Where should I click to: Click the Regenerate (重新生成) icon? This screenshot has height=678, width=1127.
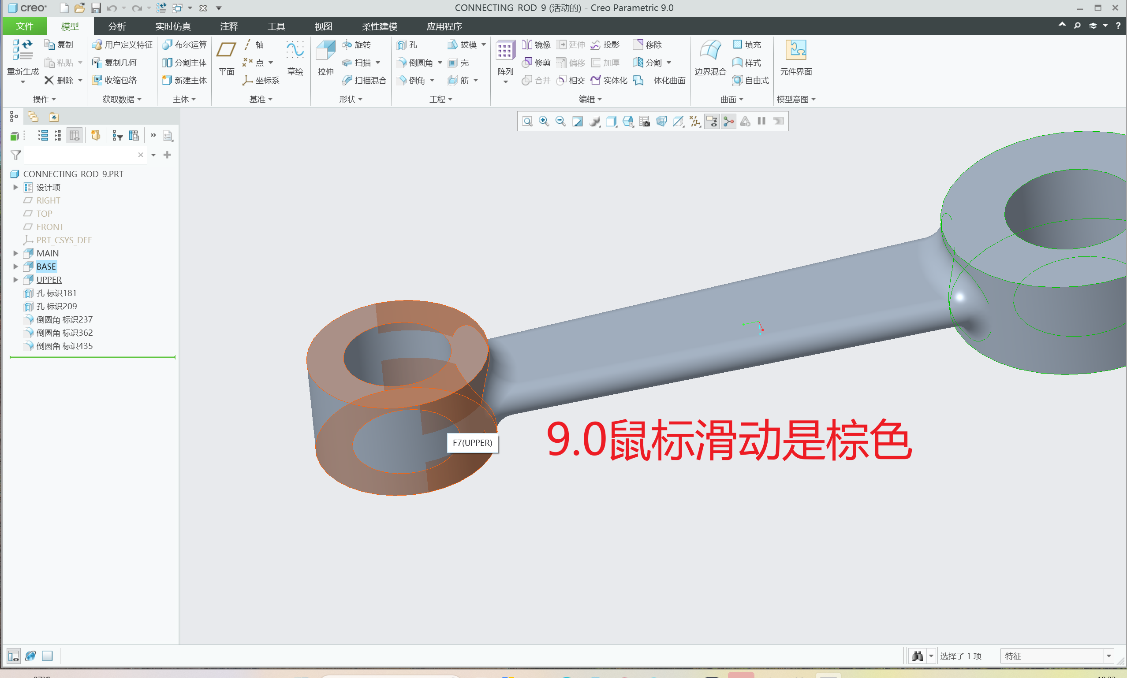[x=22, y=50]
